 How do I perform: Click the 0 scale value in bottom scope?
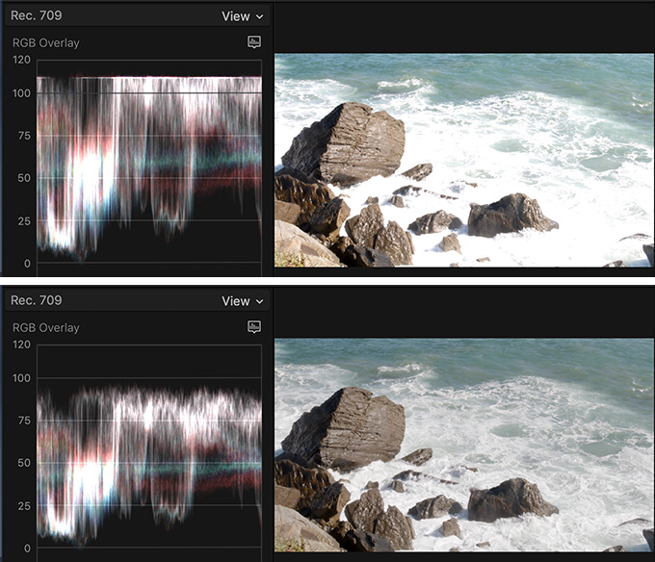pos(27,549)
